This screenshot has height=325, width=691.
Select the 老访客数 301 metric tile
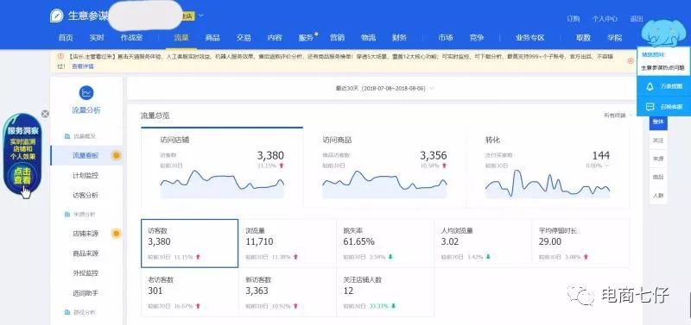(x=189, y=292)
